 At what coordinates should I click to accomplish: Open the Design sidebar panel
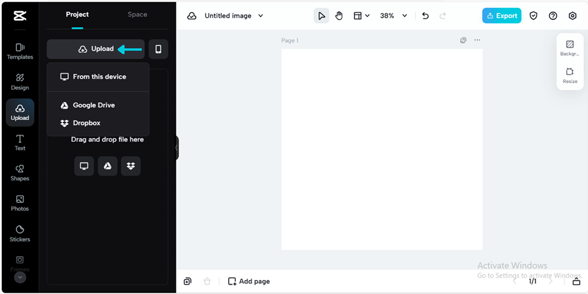20,82
